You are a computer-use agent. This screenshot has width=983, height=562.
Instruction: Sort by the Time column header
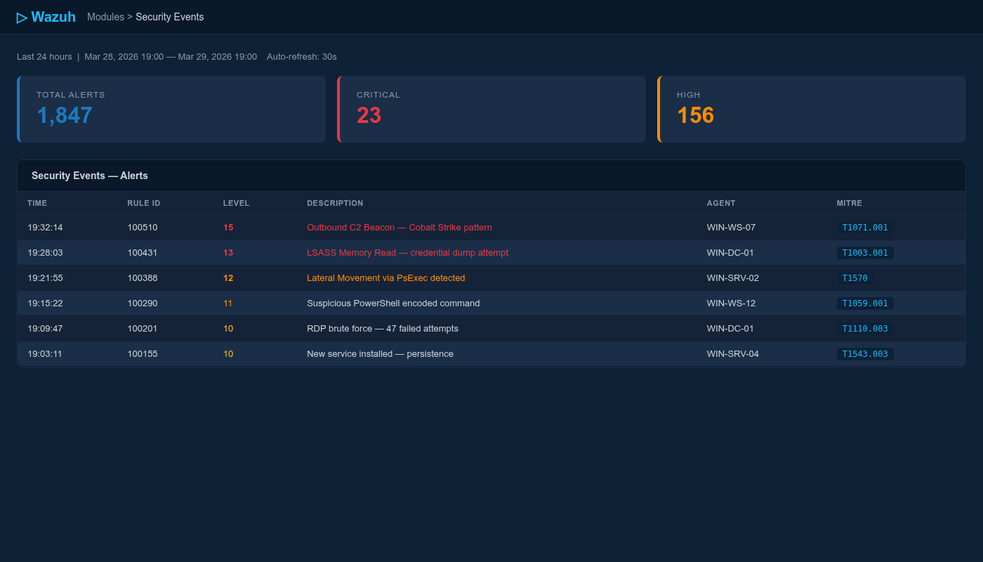click(37, 203)
